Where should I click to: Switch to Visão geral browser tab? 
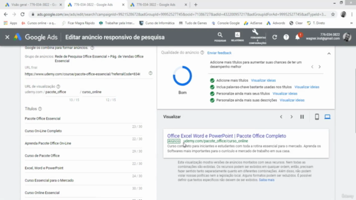(33, 5)
